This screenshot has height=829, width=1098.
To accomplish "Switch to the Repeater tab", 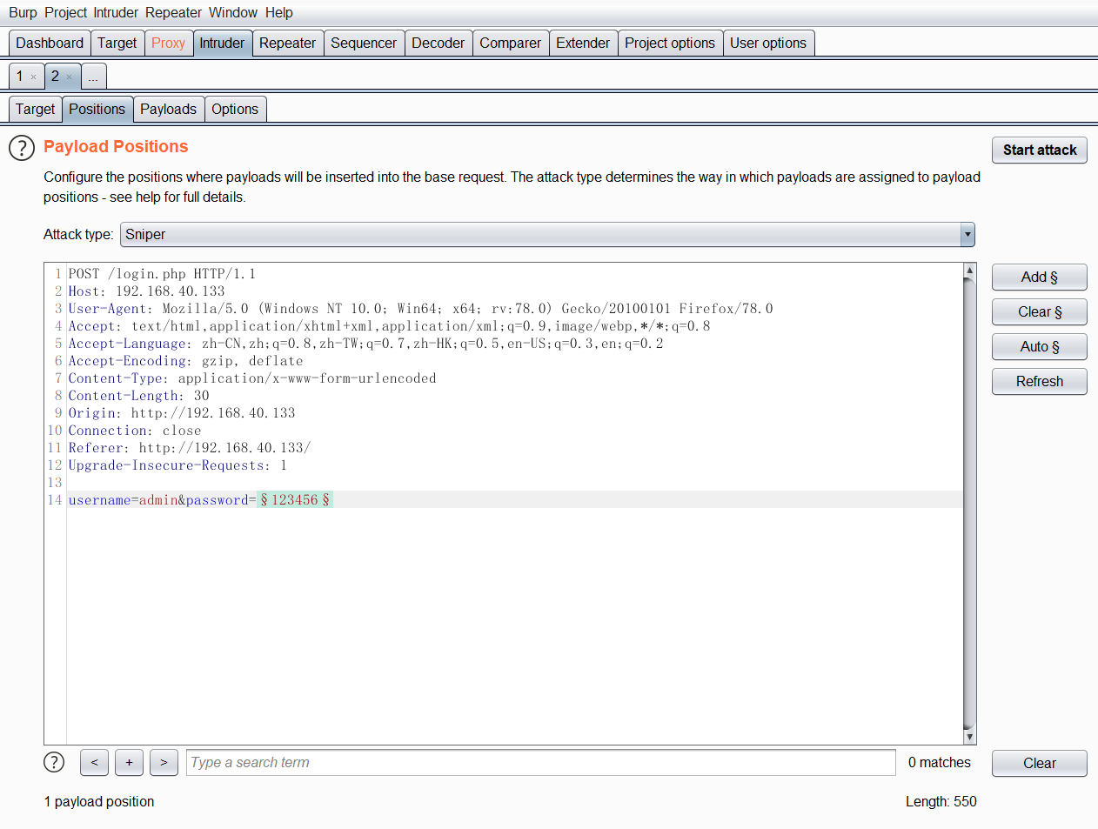I will tap(287, 43).
